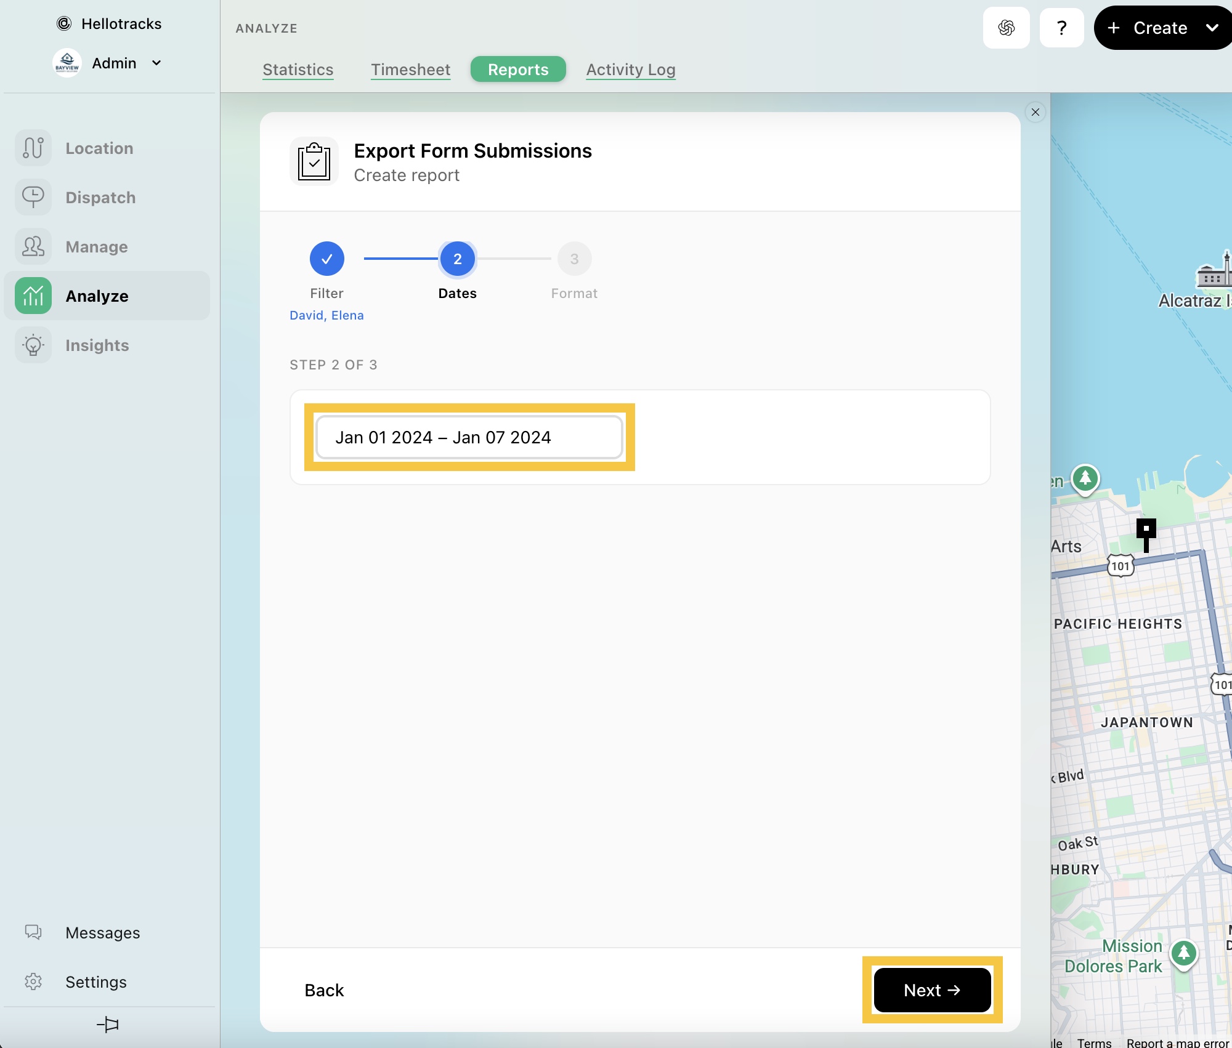Click the Back button
The image size is (1232, 1048).
[x=324, y=990]
